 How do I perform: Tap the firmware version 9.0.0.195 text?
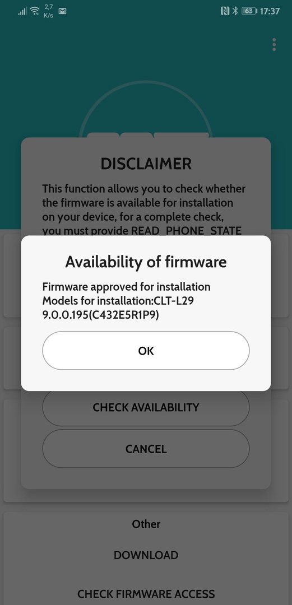100,315
